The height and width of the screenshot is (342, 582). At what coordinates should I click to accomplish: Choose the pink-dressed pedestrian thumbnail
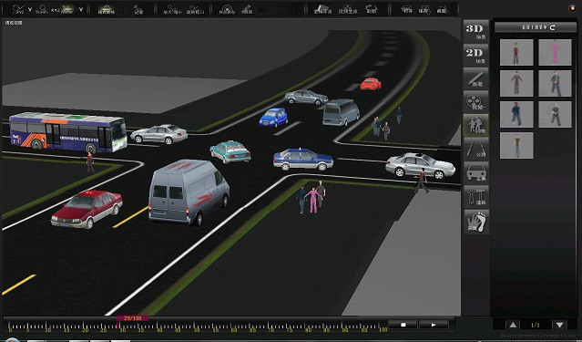click(555, 52)
